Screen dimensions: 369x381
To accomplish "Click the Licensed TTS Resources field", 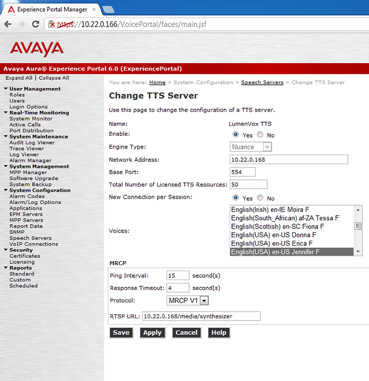I will pyautogui.click(x=249, y=184).
